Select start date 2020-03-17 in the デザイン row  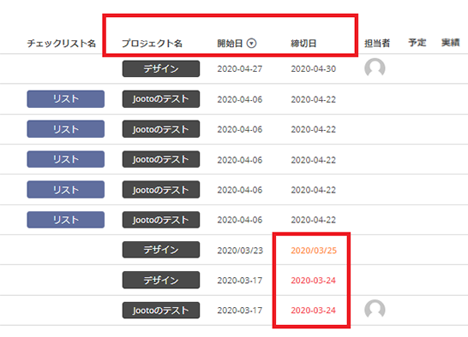coord(240,281)
